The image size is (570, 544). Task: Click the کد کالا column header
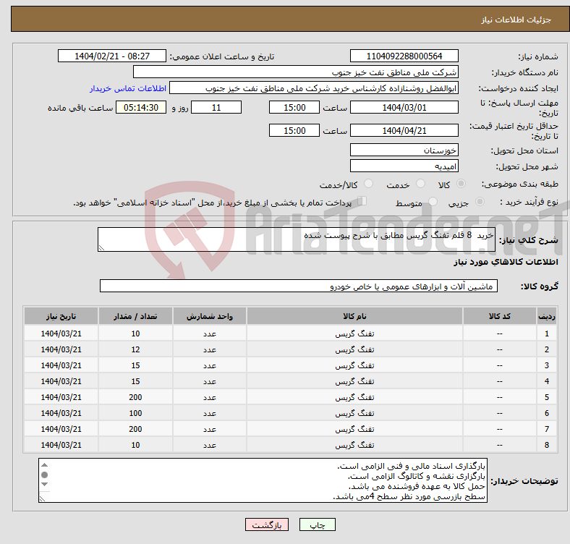(x=500, y=316)
